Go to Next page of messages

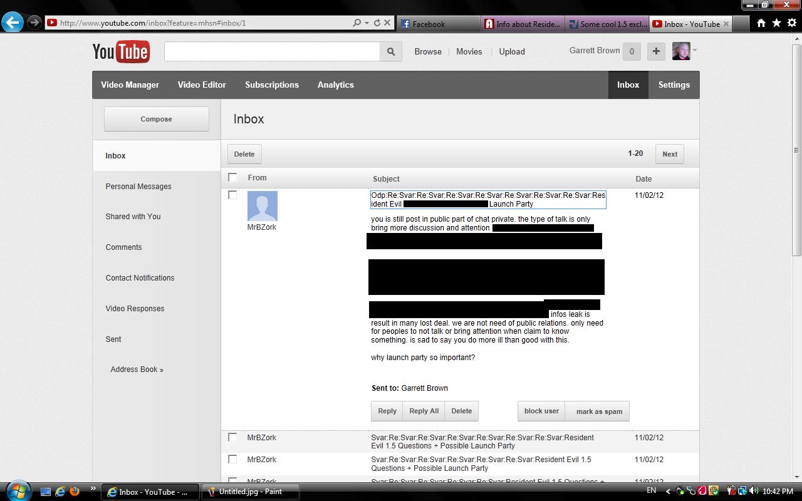coord(670,154)
